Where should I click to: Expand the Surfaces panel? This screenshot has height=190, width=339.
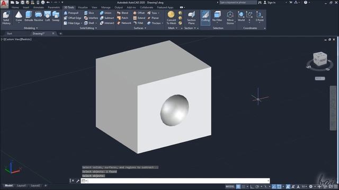pos(140,28)
